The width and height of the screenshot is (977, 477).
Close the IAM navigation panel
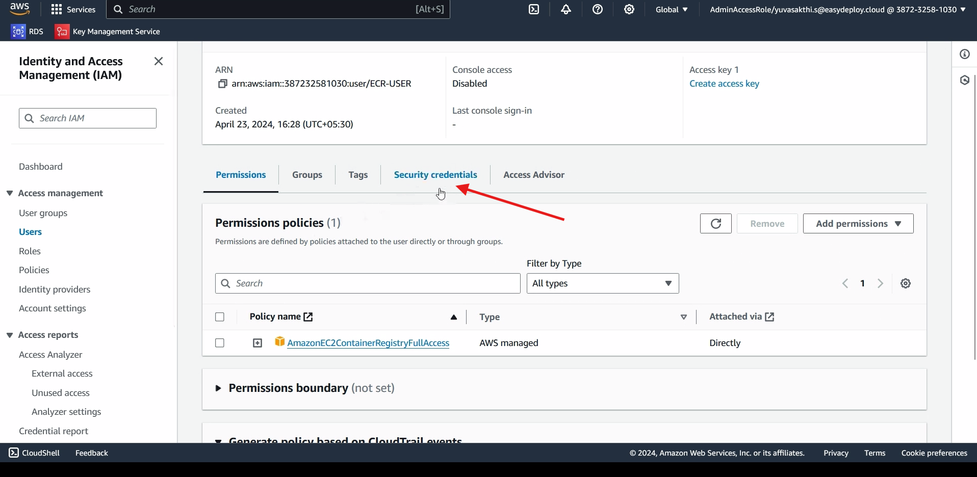tap(159, 62)
